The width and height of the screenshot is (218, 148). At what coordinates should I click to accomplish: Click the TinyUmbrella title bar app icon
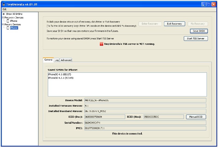click(4, 4)
